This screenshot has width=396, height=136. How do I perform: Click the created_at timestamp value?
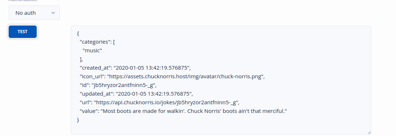[152, 68]
